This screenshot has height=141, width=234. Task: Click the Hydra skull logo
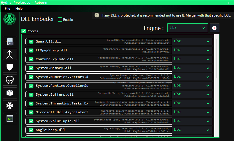10,20
